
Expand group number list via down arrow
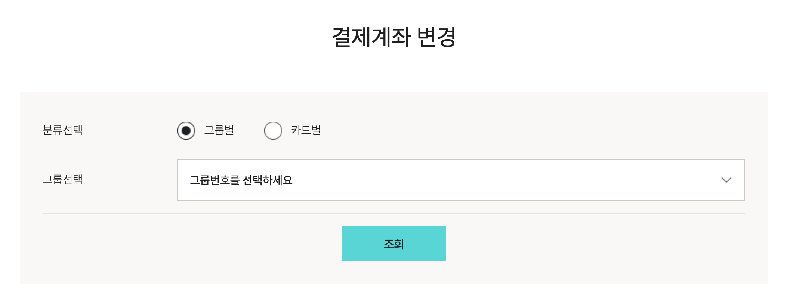click(x=726, y=180)
